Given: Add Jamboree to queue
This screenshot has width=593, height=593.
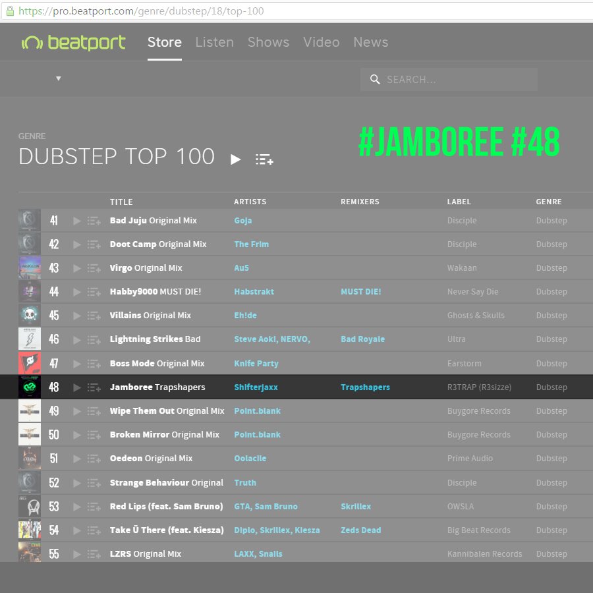Looking at the screenshot, I should (x=94, y=387).
